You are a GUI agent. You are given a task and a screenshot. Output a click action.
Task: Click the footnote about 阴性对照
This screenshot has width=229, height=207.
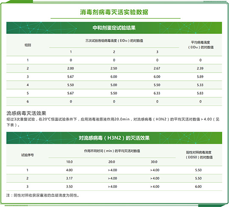(x=43, y=195)
